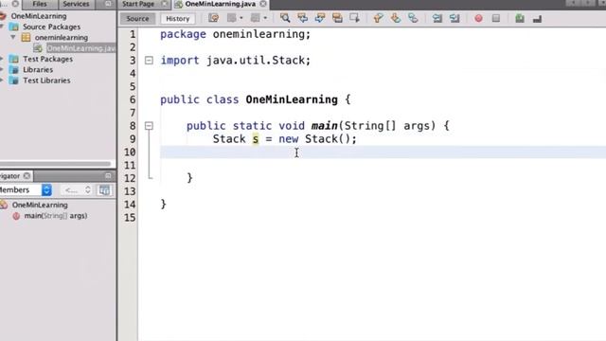Collapse the import fold on line 3
Viewport: 606px width, 341px height.
tap(149, 61)
